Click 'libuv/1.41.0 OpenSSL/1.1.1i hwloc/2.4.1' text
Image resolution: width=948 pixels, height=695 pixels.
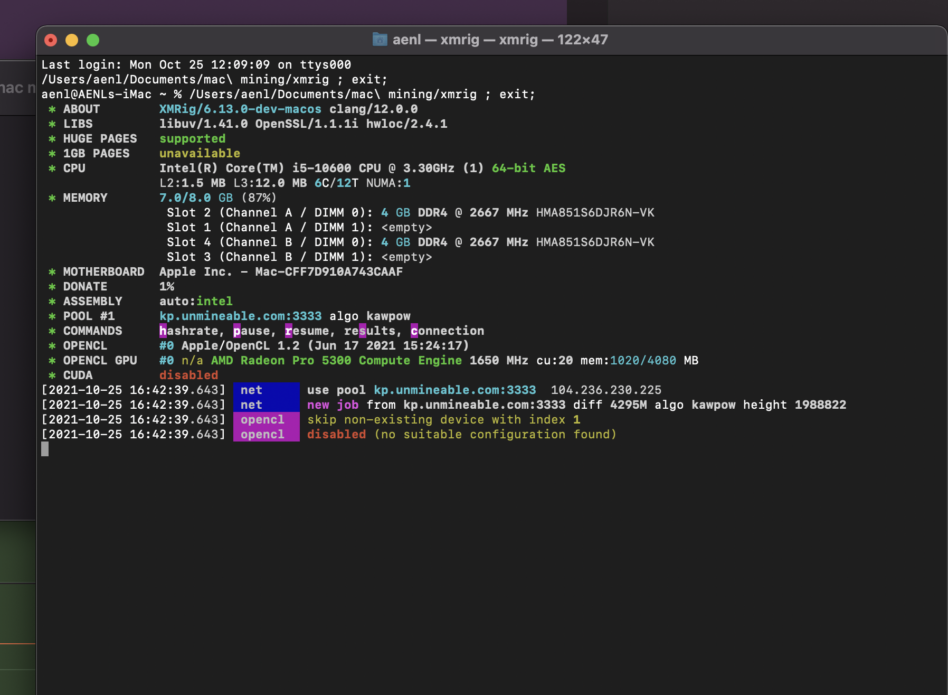point(304,124)
